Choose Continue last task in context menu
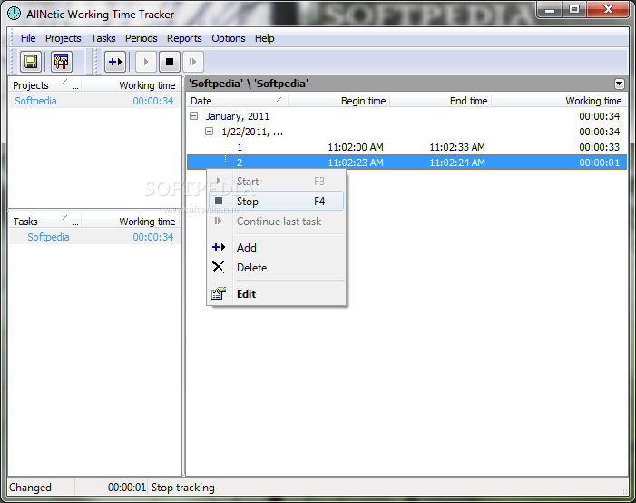The width and height of the screenshot is (636, 503). pyautogui.click(x=276, y=222)
